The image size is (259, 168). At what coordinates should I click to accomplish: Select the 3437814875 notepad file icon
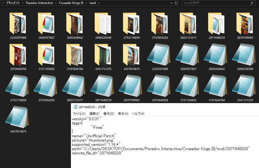tap(17, 117)
